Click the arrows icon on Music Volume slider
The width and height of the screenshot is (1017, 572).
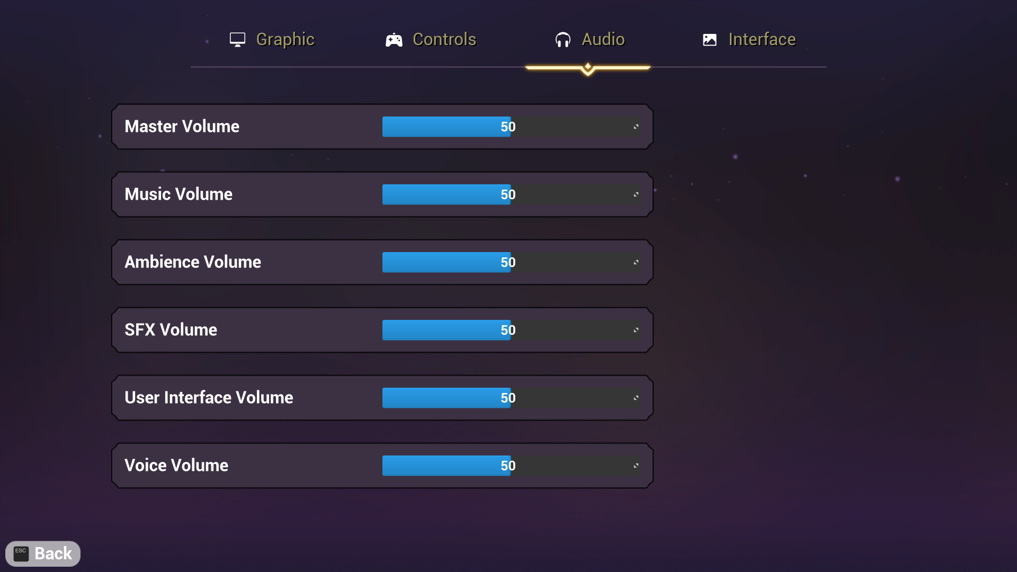[636, 195]
